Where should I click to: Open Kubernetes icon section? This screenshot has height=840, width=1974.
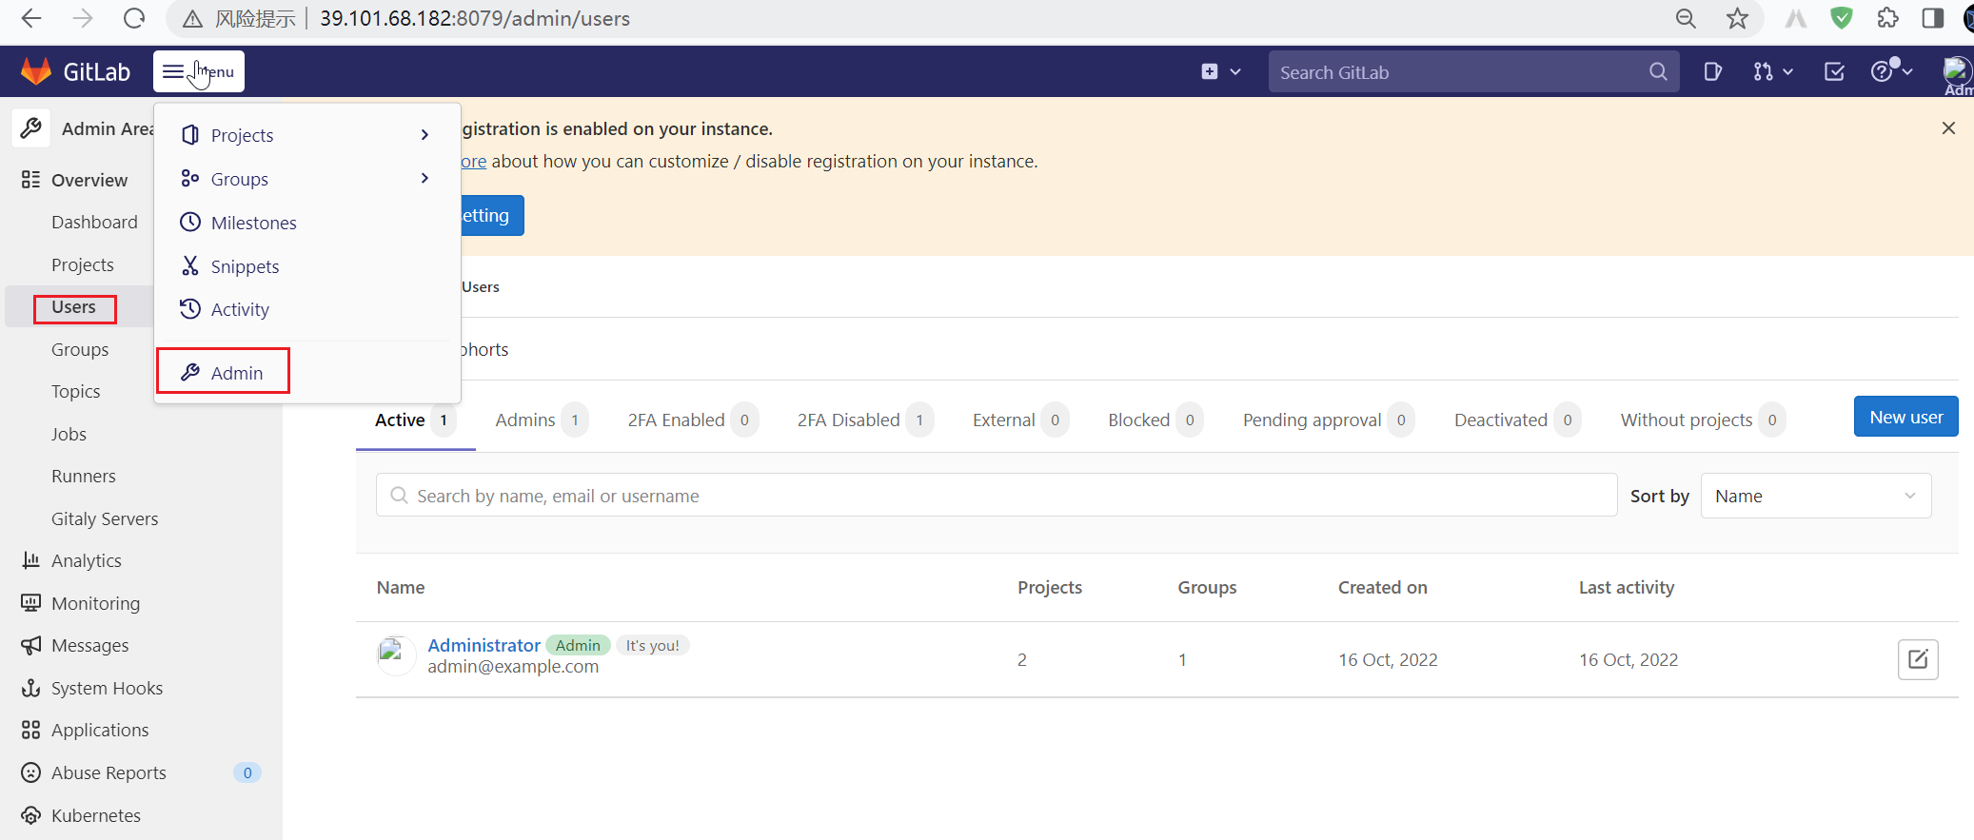(30, 815)
